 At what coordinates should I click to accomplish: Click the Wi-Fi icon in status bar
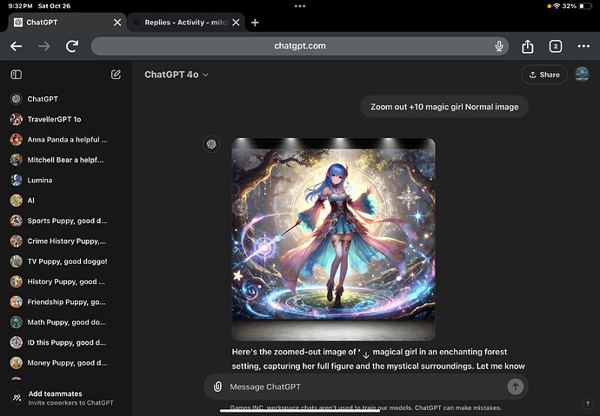tap(557, 6)
